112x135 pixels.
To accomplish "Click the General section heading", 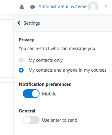I will [x=27, y=111].
